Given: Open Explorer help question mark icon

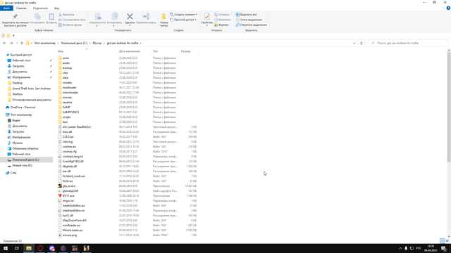Looking at the screenshot, I should click(x=448, y=8).
